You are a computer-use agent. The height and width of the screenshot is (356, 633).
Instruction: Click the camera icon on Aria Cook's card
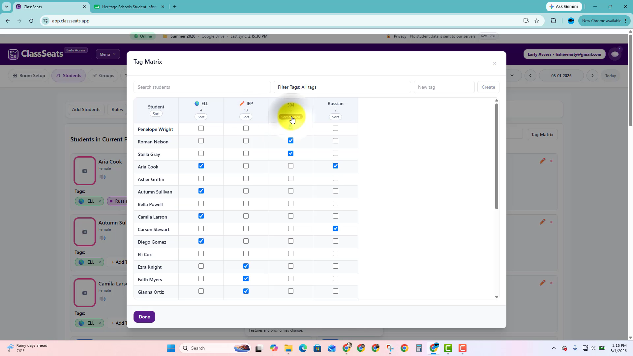pyautogui.click(x=85, y=171)
